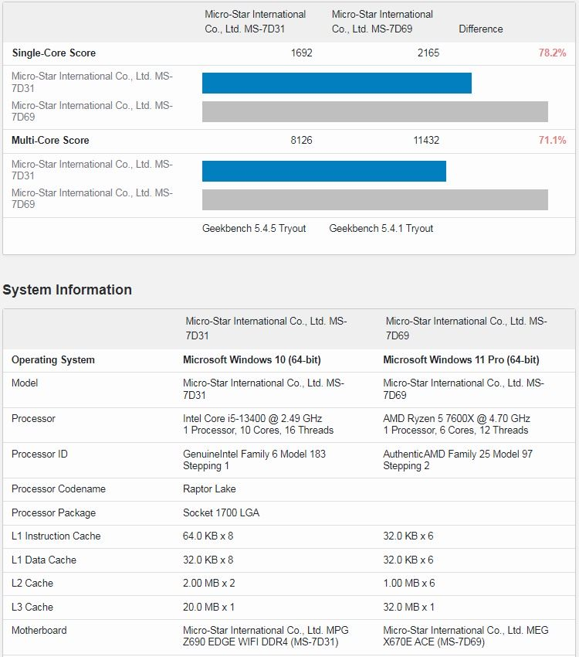Viewport: 579px width, 657px height.
Task: Click the blue multi-core bar for MS-7D31
Action: 323,171
